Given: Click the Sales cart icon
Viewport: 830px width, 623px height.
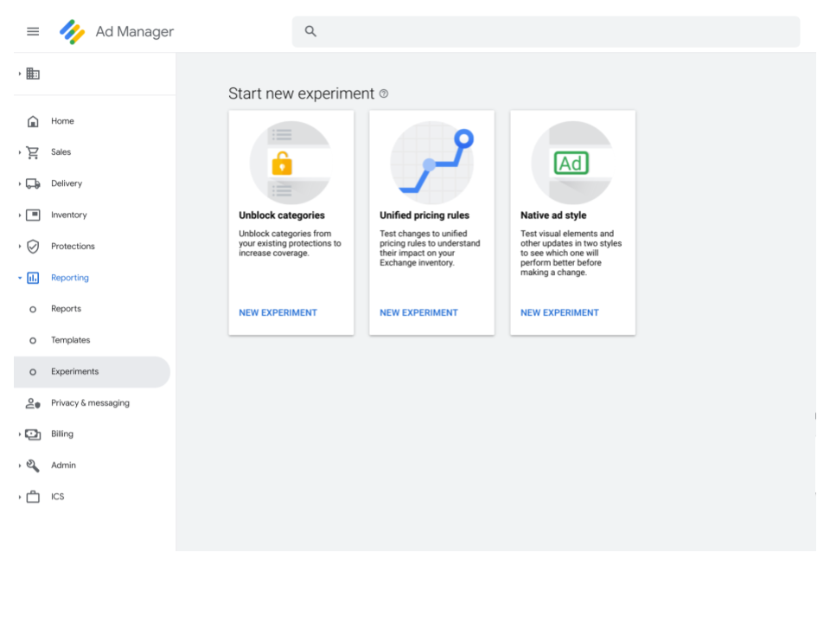Looking at the screenshot, I should [x=33, y=152].
